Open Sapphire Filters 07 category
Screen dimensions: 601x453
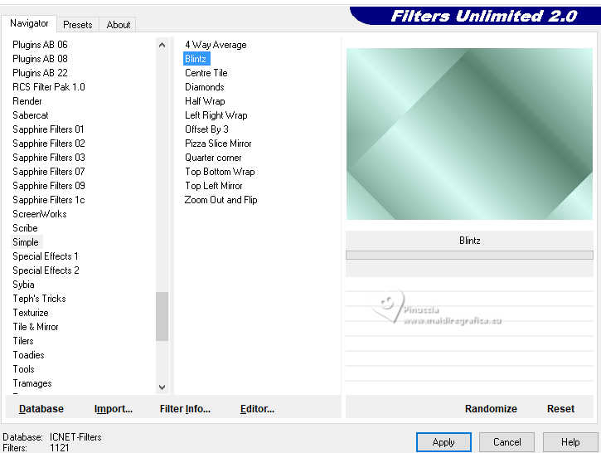click(x=49, y=172)
